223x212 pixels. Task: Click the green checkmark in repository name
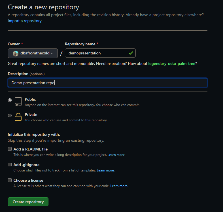(131, 53)
